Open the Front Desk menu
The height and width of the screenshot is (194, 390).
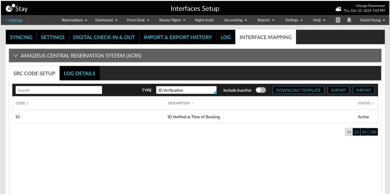[x=138, y=20]
